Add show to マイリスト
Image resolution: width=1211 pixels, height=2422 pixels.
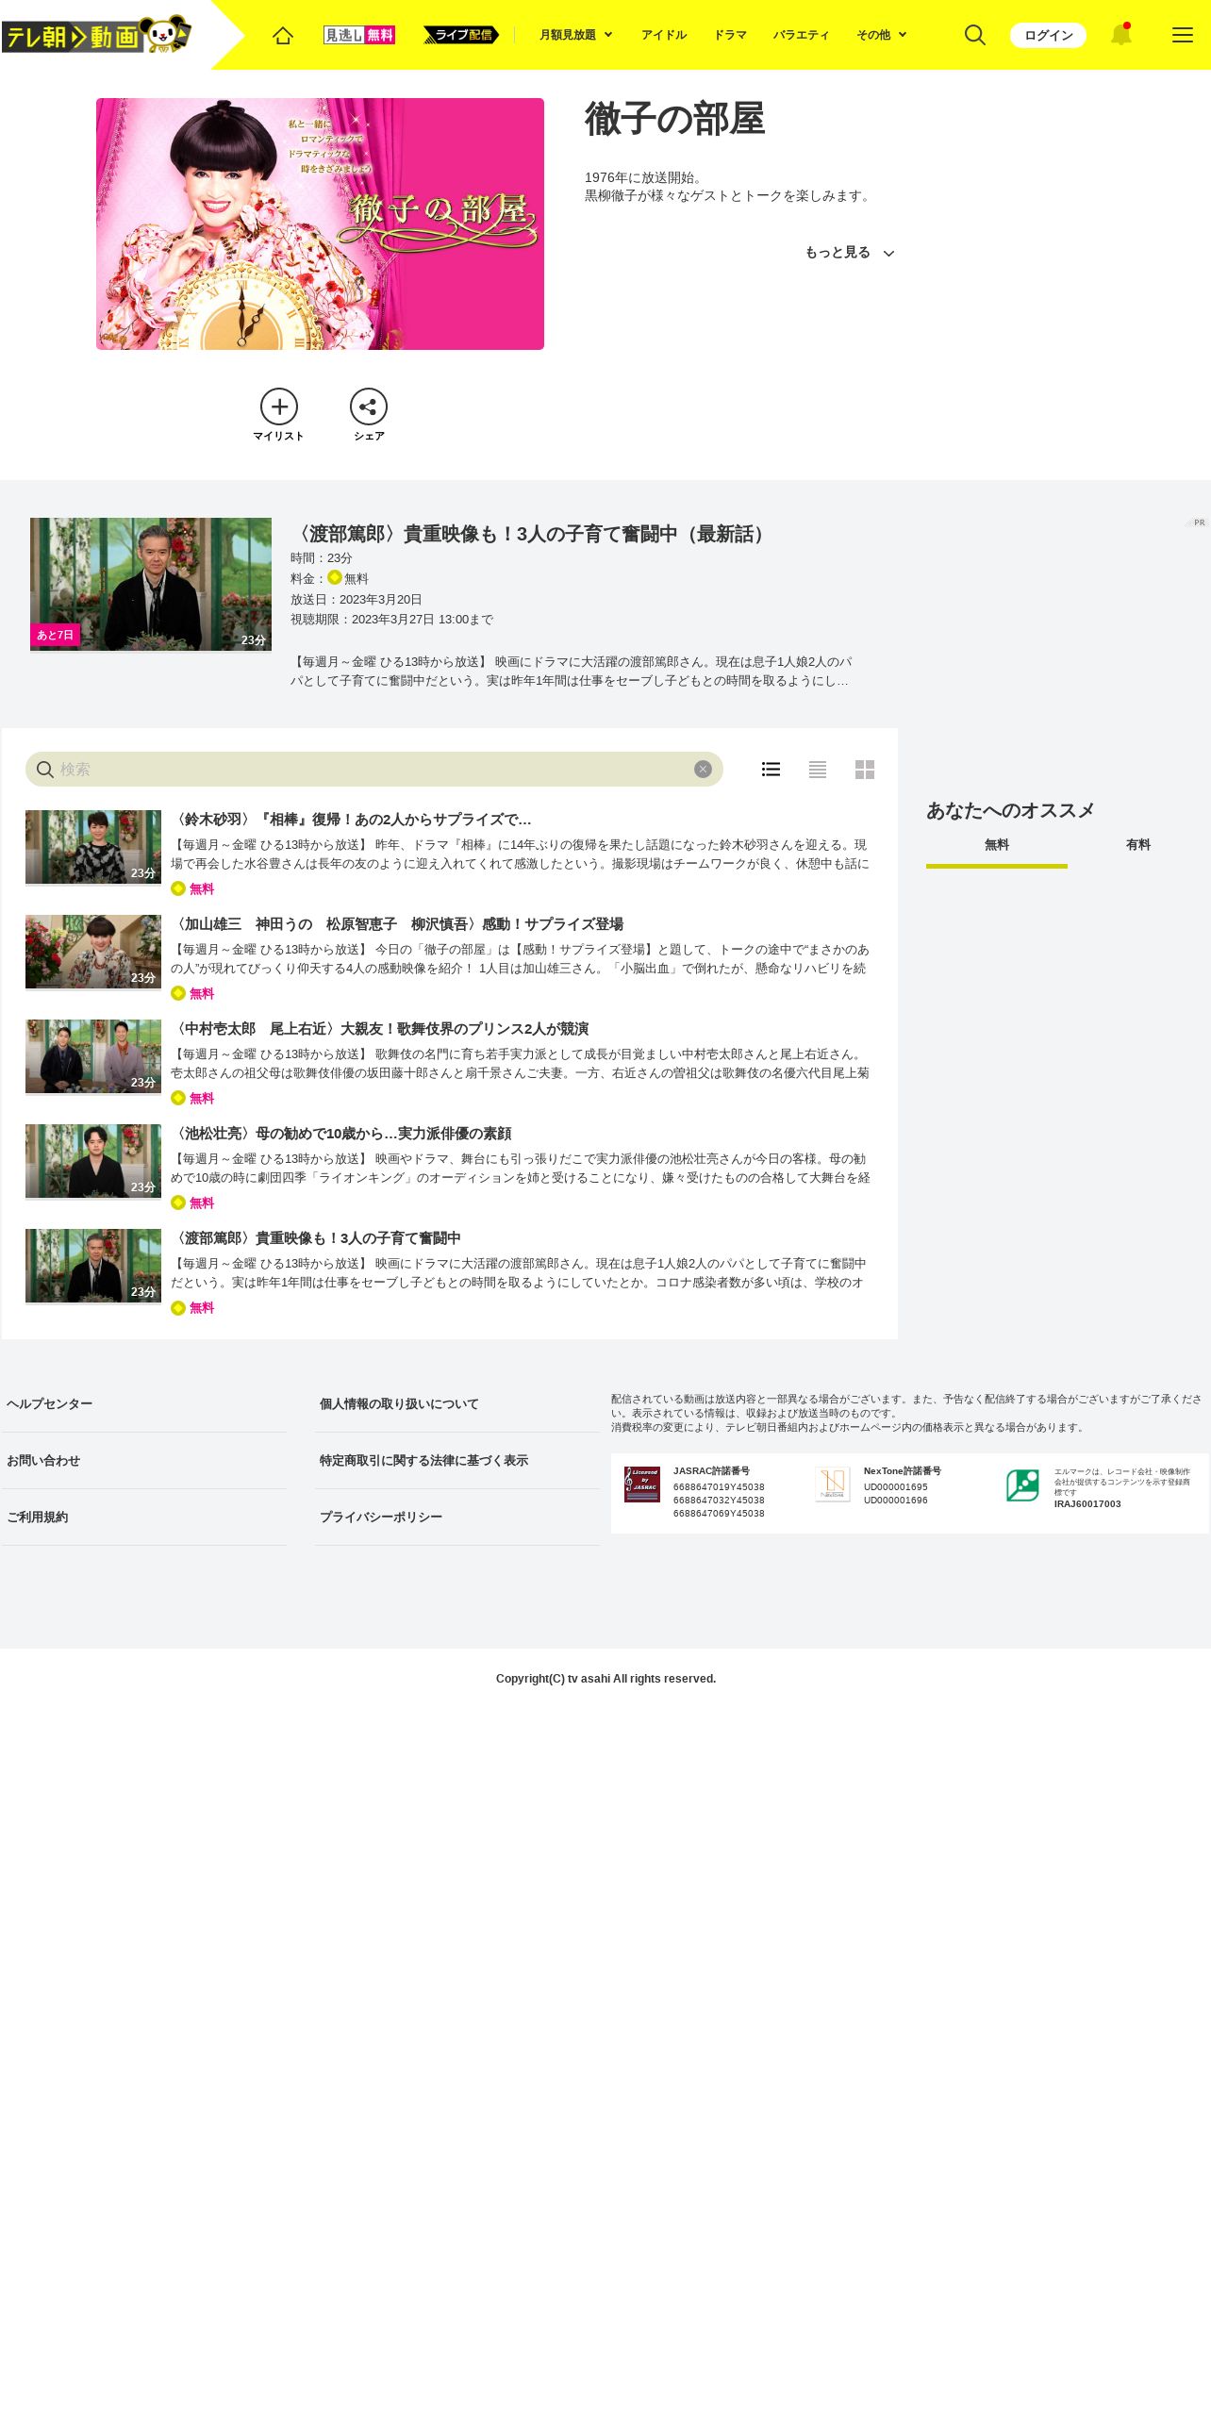(x=279, y=415)
